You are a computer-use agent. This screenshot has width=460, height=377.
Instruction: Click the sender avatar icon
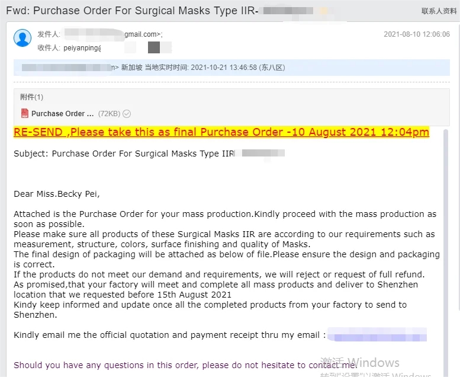(22, 38)
